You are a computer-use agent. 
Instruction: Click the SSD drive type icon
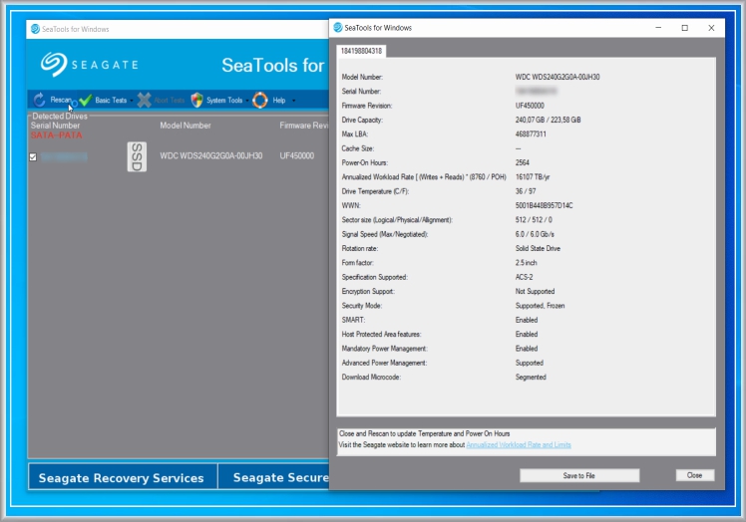137,156
